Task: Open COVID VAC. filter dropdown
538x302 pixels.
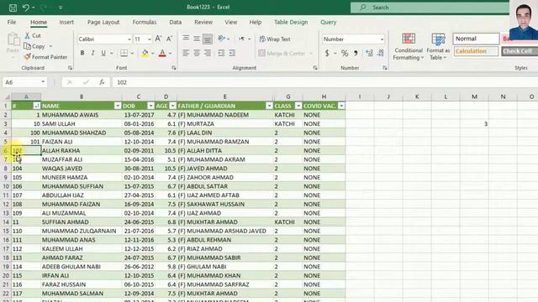Action: [341, 106]
